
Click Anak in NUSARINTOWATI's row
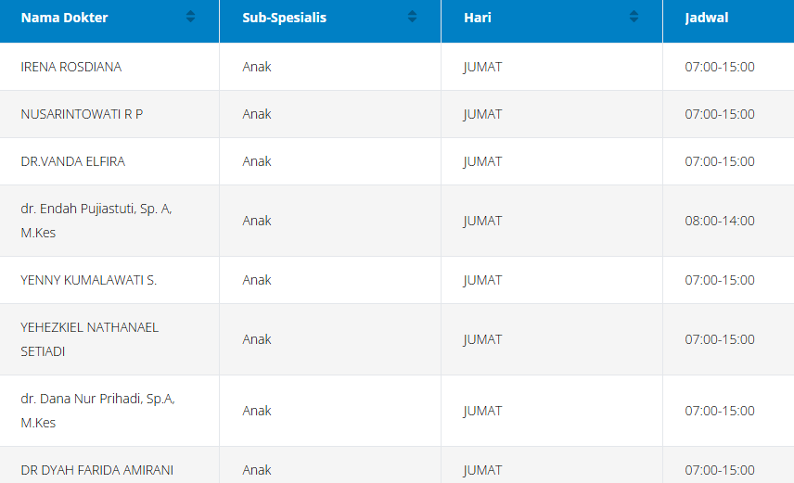click(x=257, y=114)
